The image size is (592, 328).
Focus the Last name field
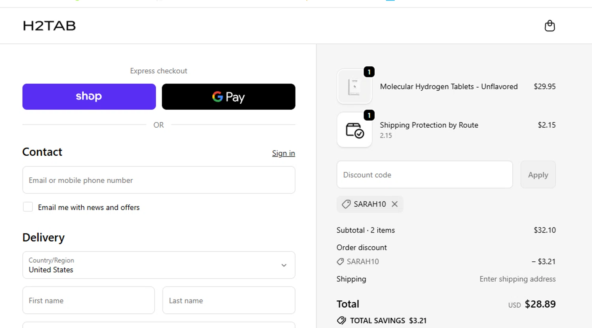click(x=229, y=300)
